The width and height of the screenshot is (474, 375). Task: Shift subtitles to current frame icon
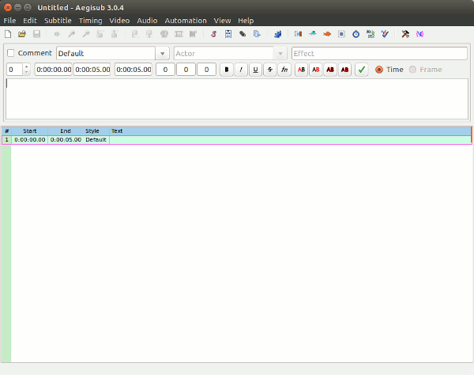(193, 34)
